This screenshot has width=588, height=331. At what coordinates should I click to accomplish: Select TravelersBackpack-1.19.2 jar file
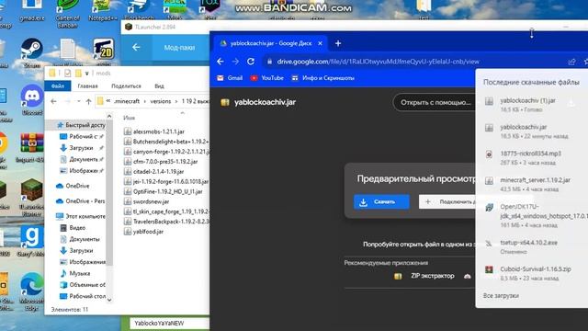click(x=166, y=222)
